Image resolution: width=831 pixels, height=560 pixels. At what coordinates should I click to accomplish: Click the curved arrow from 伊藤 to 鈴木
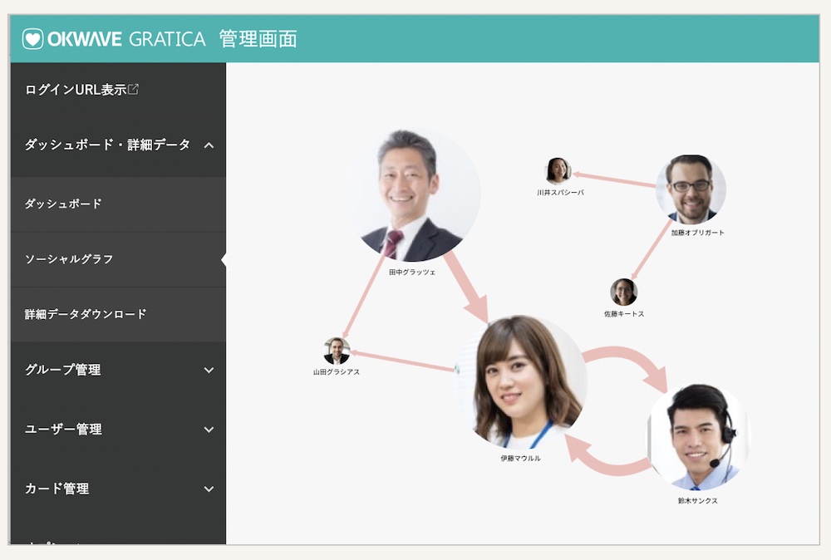(627, 360)
